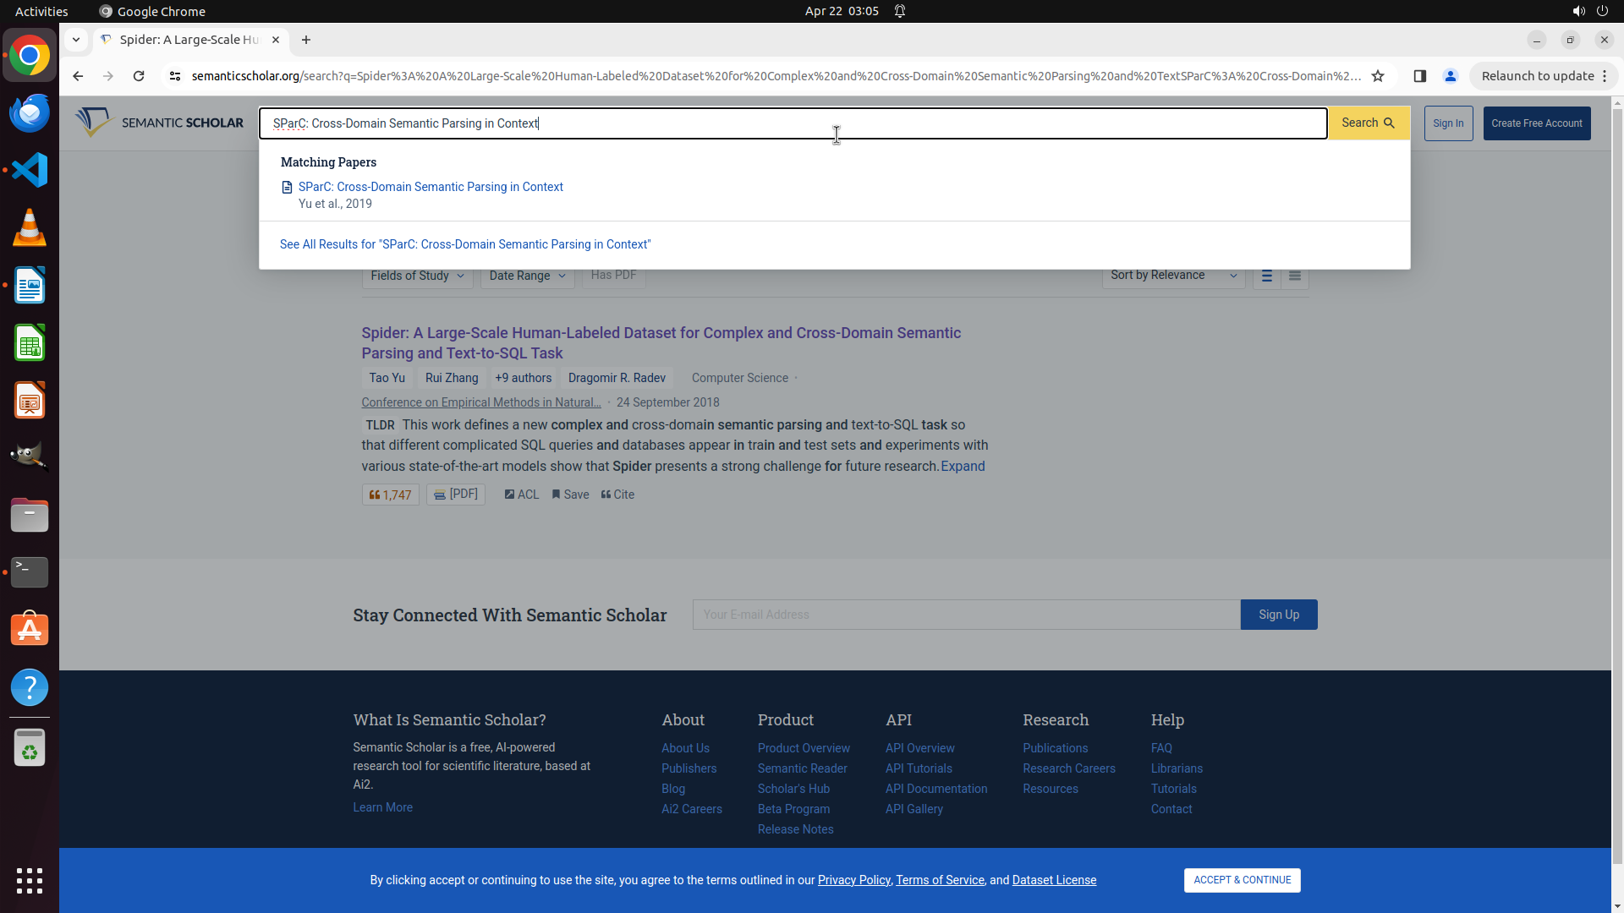Click ACCEPT & CONTINUE on cookie banner
This screenshot has height=913, width=1624.
pos(1242,880)
